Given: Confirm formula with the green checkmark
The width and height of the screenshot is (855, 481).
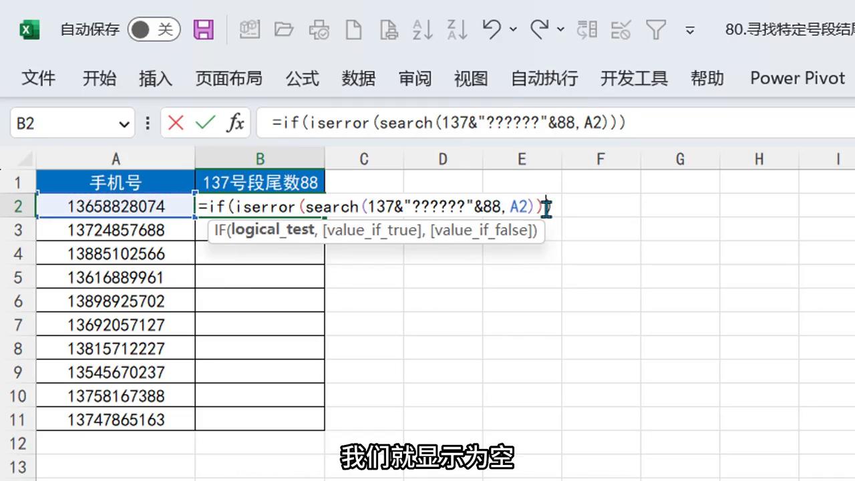Looking at the screenshot, I should coord(205,123).
